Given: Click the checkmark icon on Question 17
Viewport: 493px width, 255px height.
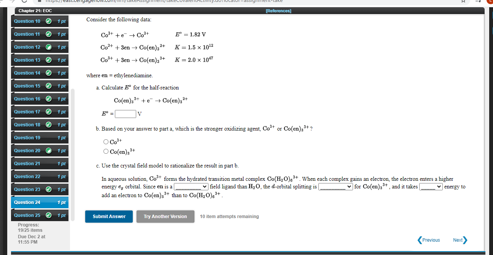Looking at the screenshot, I should (x=49, y=112).
